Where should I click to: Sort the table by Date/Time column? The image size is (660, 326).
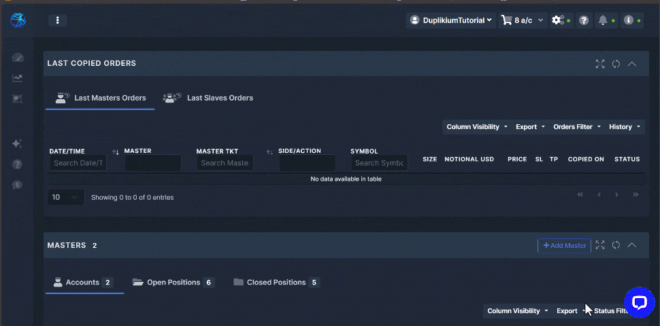115,152
